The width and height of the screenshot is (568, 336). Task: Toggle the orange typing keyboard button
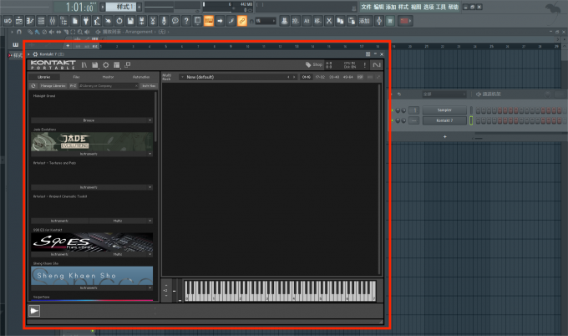(209, 21)
